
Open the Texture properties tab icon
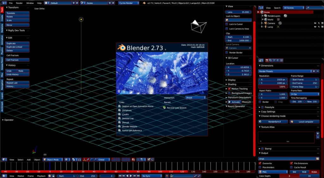(281, 60)
